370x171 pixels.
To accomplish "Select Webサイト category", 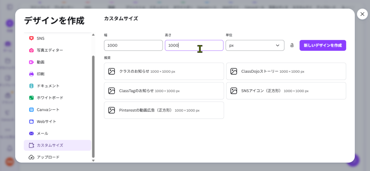I will [57, 122].
